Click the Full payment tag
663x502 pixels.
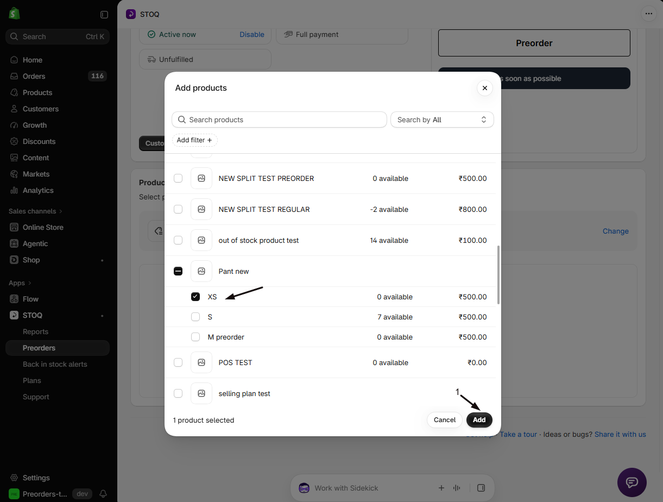pyautogui.click(x=342, y=34)
